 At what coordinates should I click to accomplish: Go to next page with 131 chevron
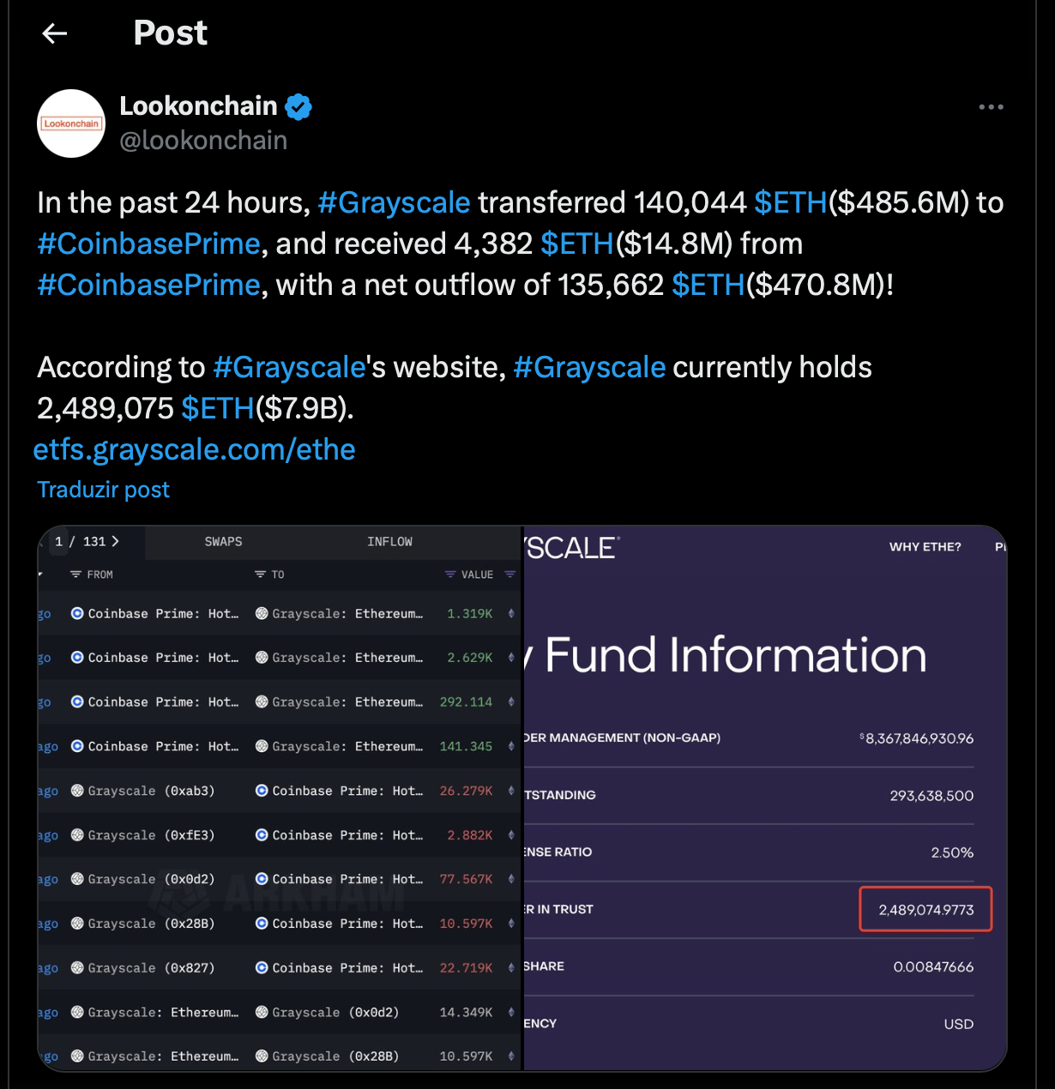115,541
